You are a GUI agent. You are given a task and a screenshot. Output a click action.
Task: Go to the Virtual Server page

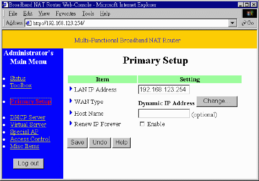click(x=28, y=125)
